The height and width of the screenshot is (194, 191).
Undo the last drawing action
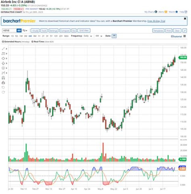pyautogui.click(x=3, y=87)
